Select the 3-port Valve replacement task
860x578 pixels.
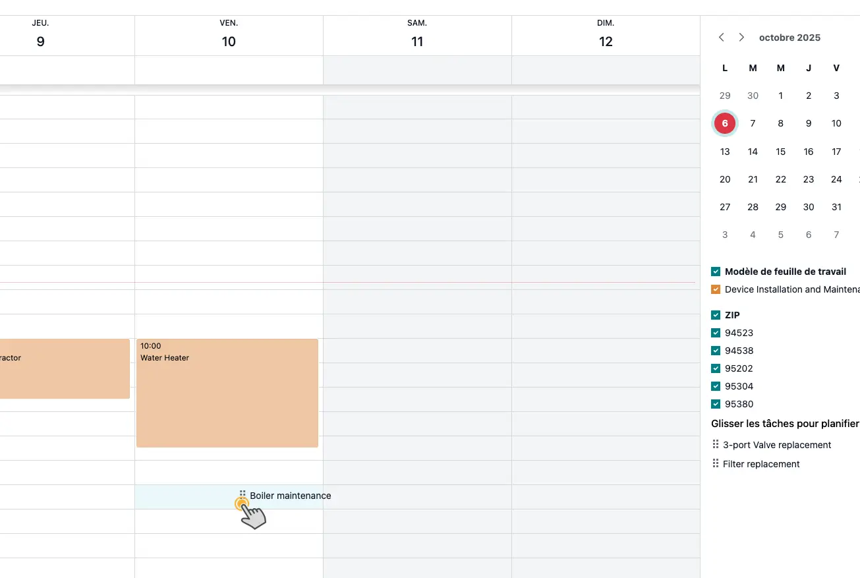click(x=777, y=445)
